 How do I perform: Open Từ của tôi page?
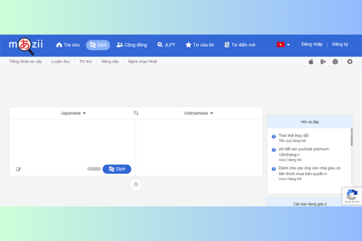200,45
